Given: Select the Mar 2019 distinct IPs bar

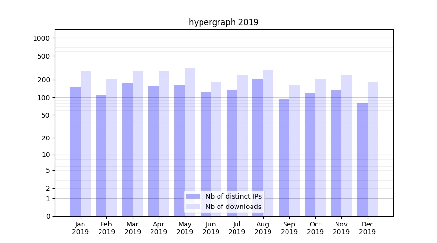Looking at the screenshot, I should 127,149.
